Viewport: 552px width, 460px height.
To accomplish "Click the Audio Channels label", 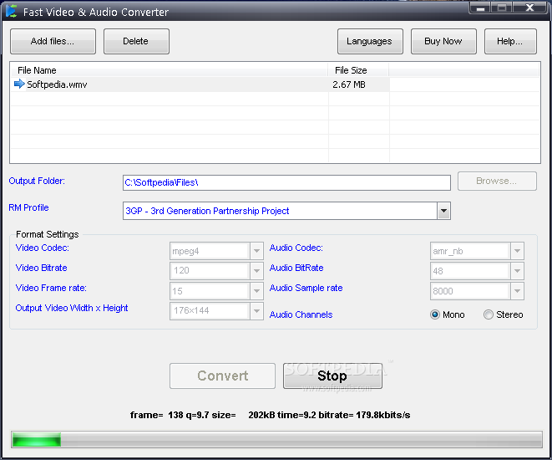I will [x=301, y=314].
